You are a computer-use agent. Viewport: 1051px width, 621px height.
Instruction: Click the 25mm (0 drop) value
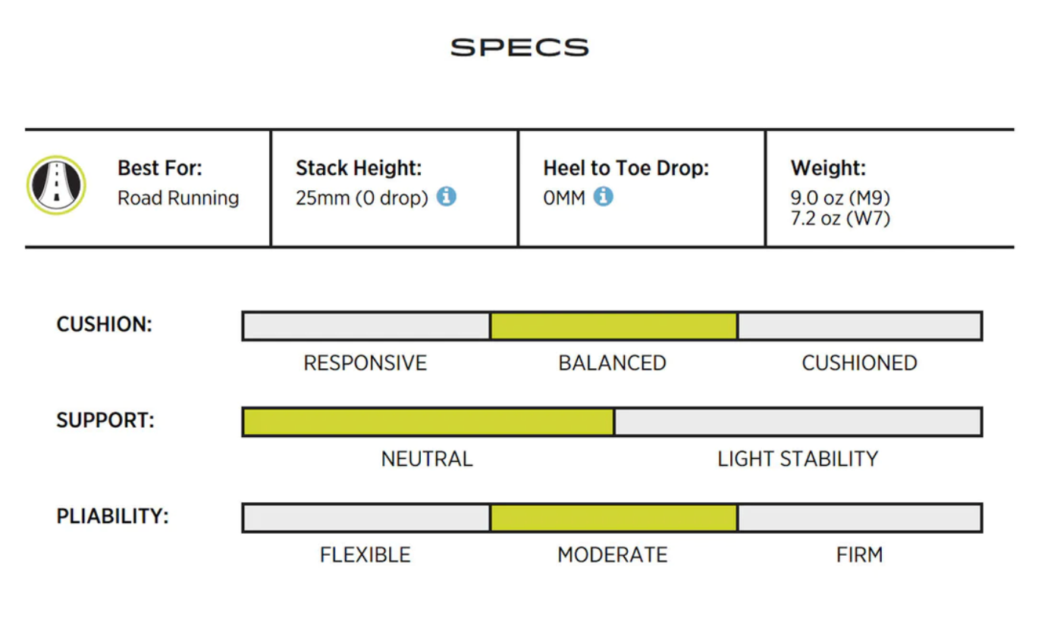(x=362, y=198)
